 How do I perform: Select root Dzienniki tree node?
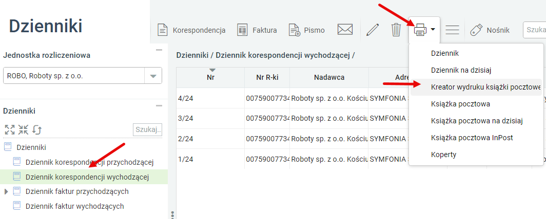coord(31,147)
